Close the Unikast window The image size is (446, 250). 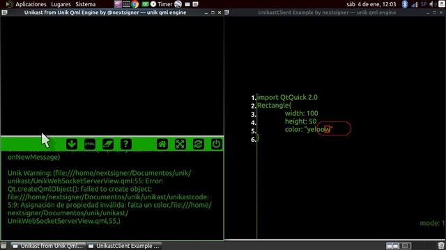tap(220, 12)
